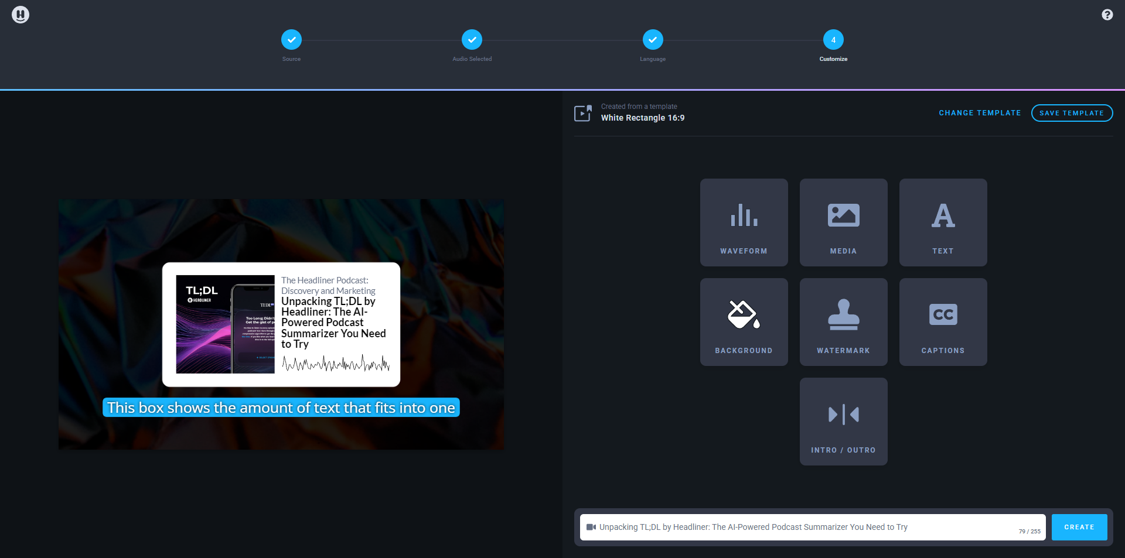
Task: Open the Waveform settings tile
Action: (744, 222)
